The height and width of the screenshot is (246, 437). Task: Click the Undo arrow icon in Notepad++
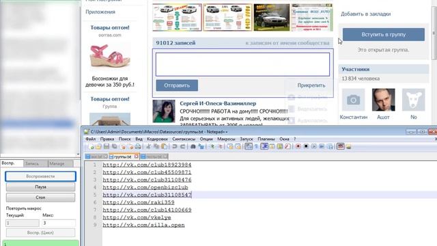[175, 146]
